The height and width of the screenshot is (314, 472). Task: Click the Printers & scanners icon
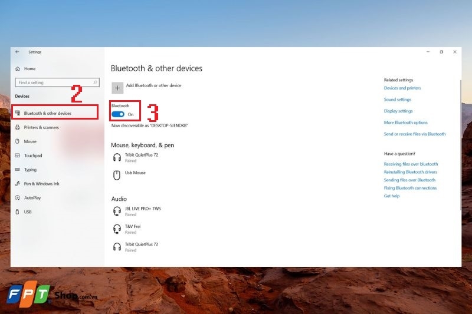coord(18,127)
